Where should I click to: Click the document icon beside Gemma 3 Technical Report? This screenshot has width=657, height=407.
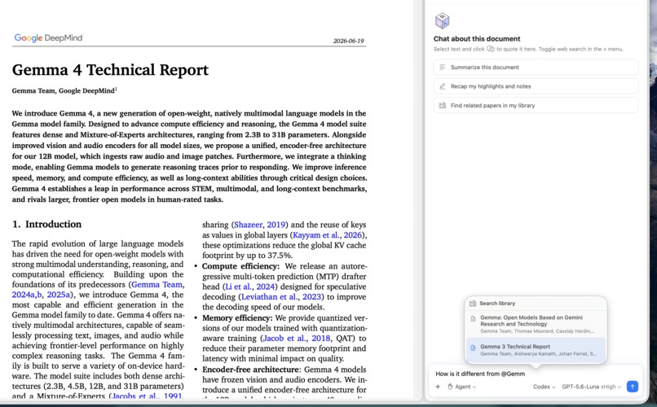pyautogui.click(x=473, y=348)
